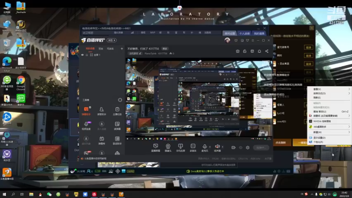The height and width of the screenshot is (198, 352).
Task: Open the 爱奇艺 desktop icon
Action: tap(21, 100)
